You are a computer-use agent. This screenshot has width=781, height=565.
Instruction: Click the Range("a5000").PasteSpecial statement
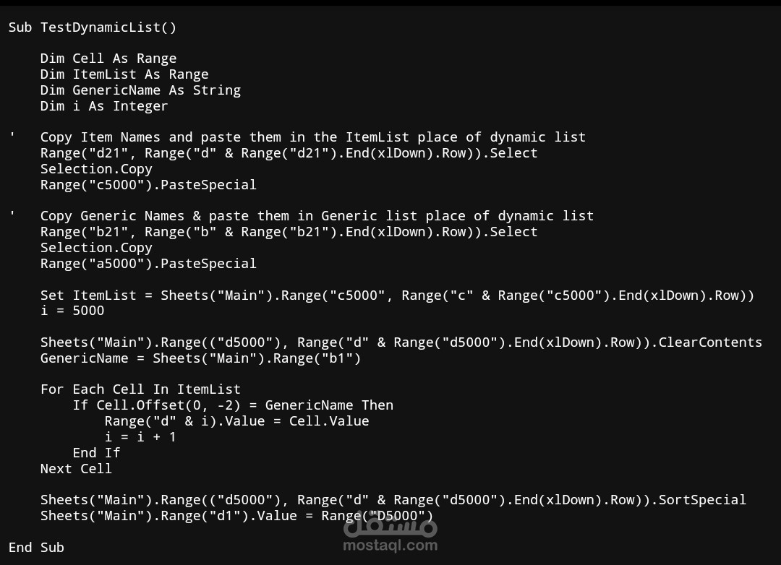148,264
